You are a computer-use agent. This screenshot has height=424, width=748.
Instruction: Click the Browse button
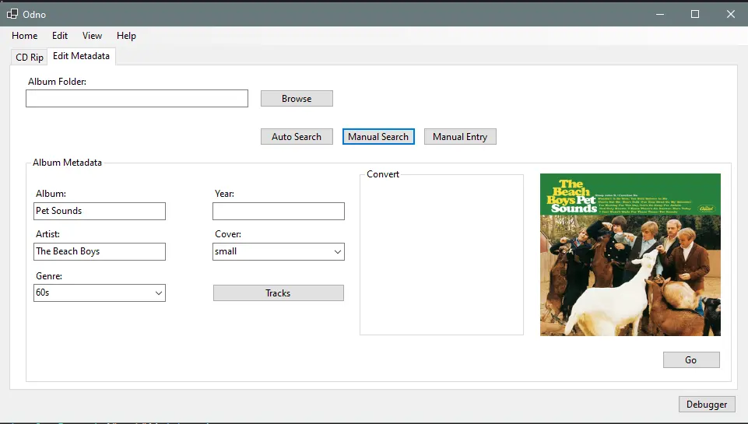[x=297, y=99]
